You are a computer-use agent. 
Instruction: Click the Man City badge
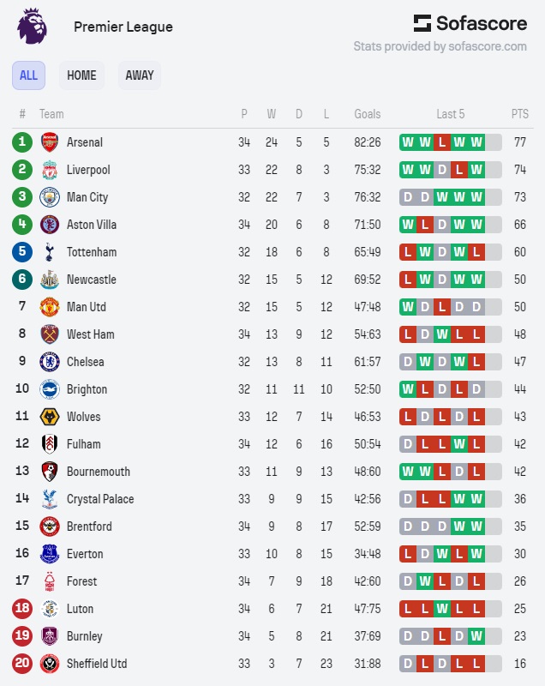pos(50,197)
